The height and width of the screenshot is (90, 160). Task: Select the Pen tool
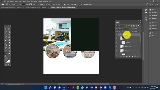pyautogui.click(x=9, y=48)
